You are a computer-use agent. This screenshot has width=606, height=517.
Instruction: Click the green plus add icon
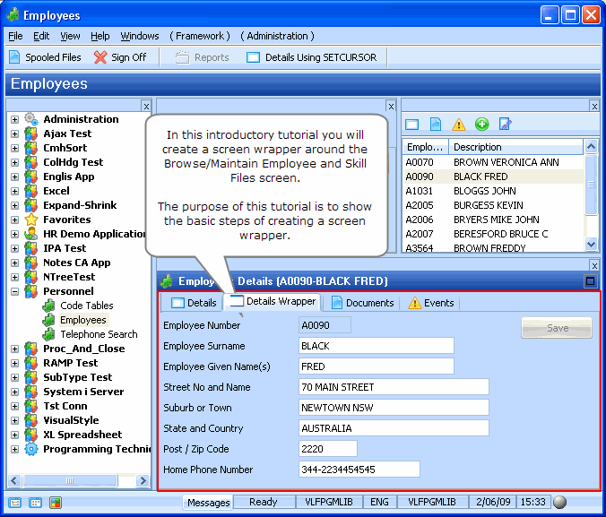(482, 125)
